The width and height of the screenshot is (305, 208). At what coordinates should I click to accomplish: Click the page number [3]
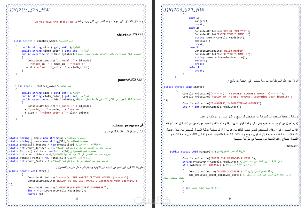tap(76, 199)
